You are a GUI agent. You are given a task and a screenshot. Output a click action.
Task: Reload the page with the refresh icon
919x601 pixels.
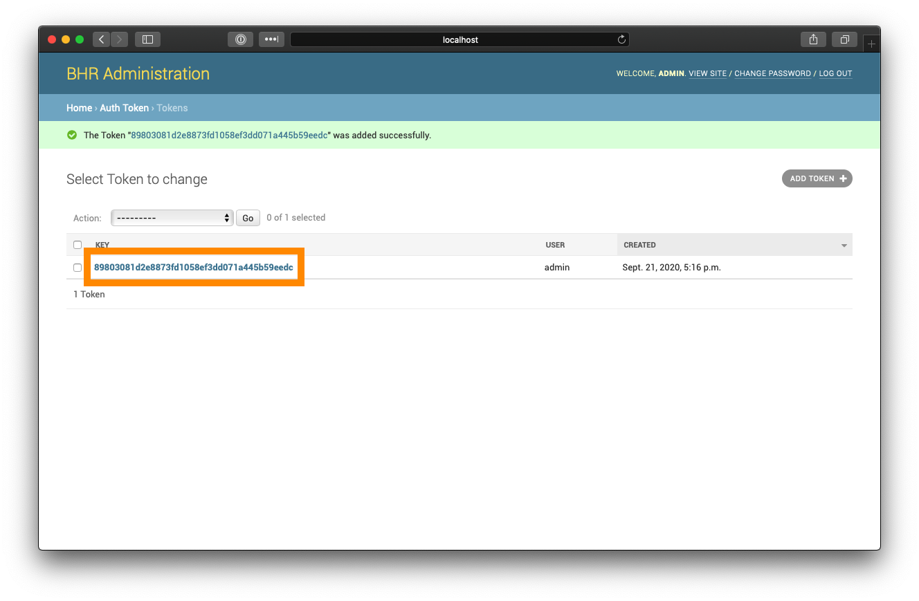(x=621, y=39)
